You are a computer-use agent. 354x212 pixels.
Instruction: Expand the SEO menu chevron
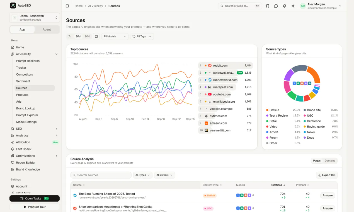[x=57, y=129]
